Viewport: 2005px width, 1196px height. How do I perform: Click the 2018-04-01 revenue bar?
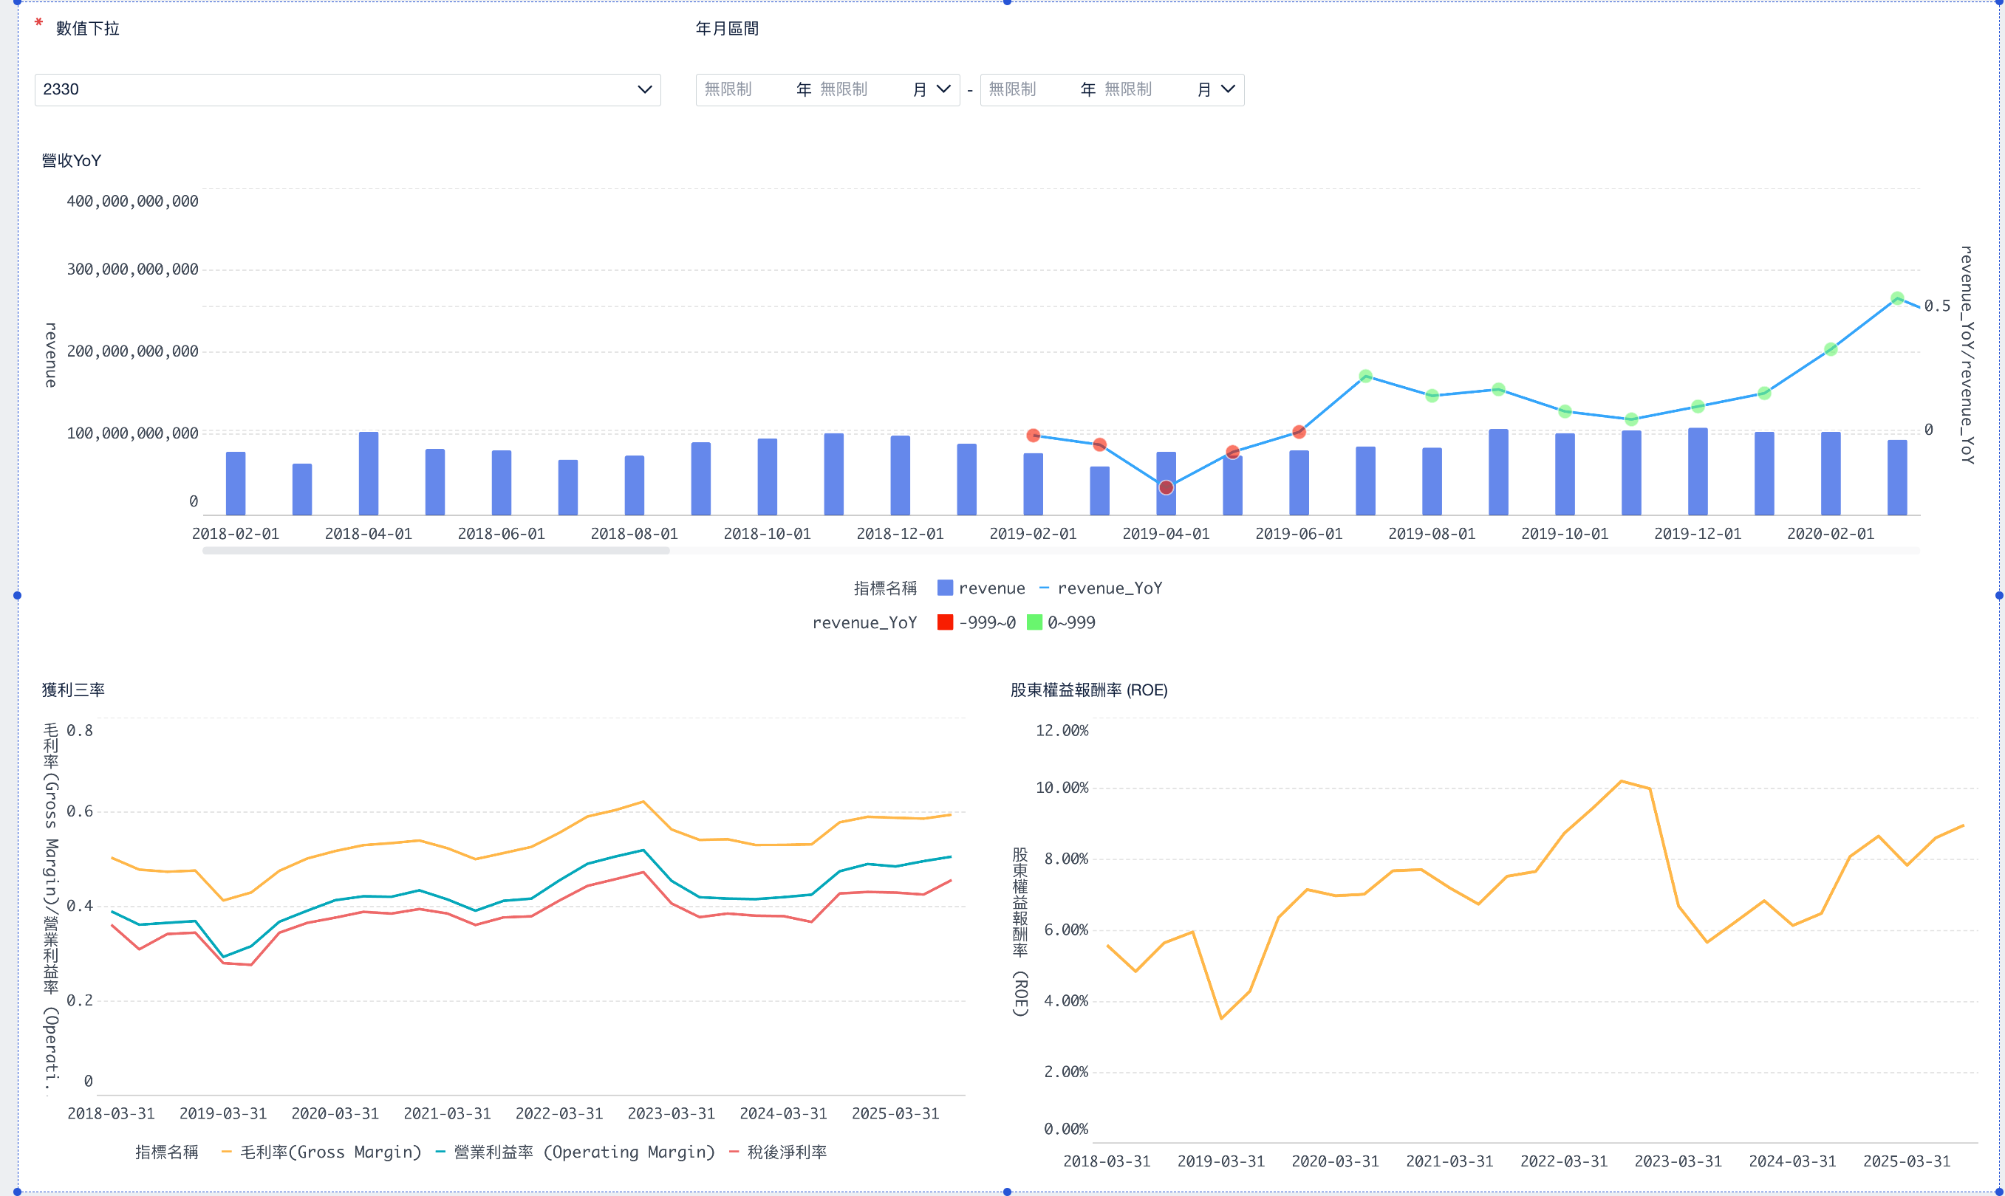point(369,474)
